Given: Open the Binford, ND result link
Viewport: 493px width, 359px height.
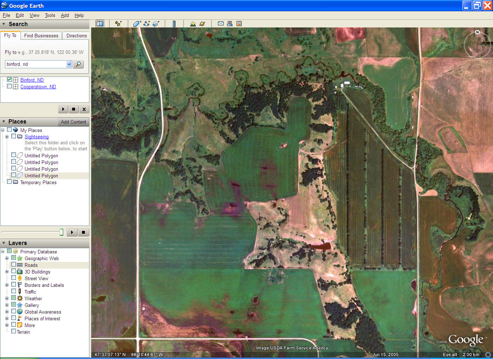Looking at the screenshot, I should (x=32, y=80).
